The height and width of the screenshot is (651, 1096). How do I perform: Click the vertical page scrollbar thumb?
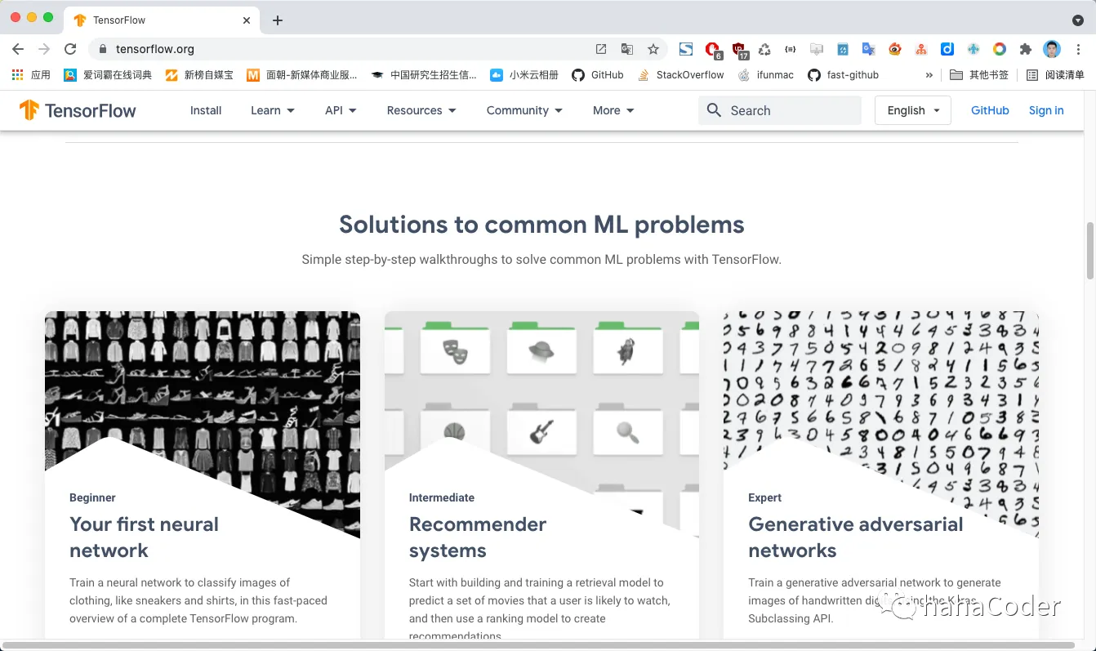(x=1089, y=251)
